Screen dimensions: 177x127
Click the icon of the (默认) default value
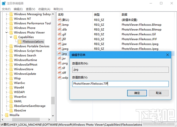(x=59, y=20)
